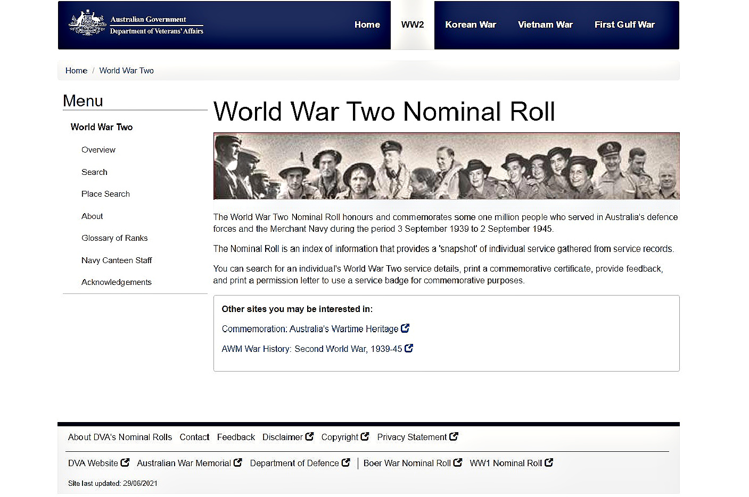Switch to the Vietnam War tab

point(545,24)
